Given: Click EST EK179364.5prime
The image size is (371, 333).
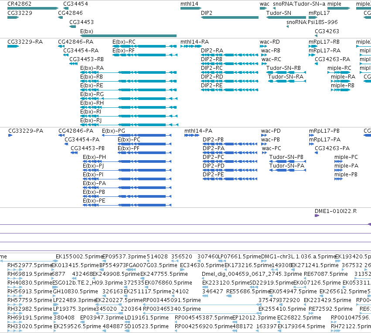Looking at the screenshot, I should click(301, 326).
